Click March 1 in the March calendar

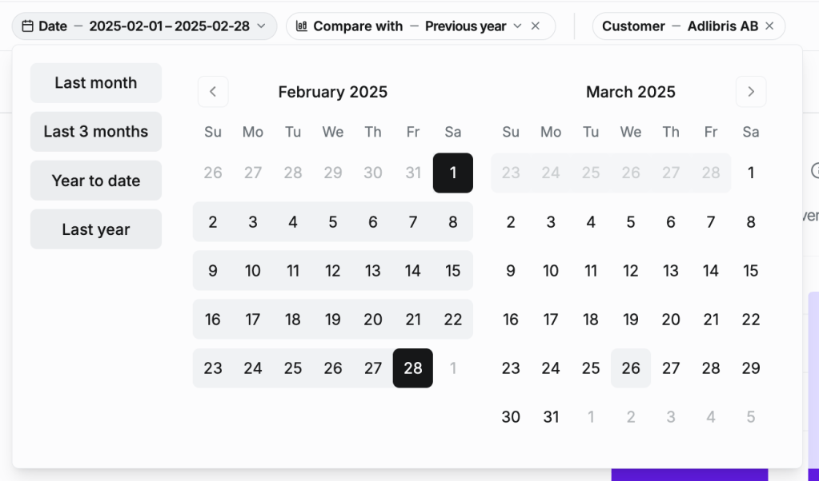tap(750, 173)
